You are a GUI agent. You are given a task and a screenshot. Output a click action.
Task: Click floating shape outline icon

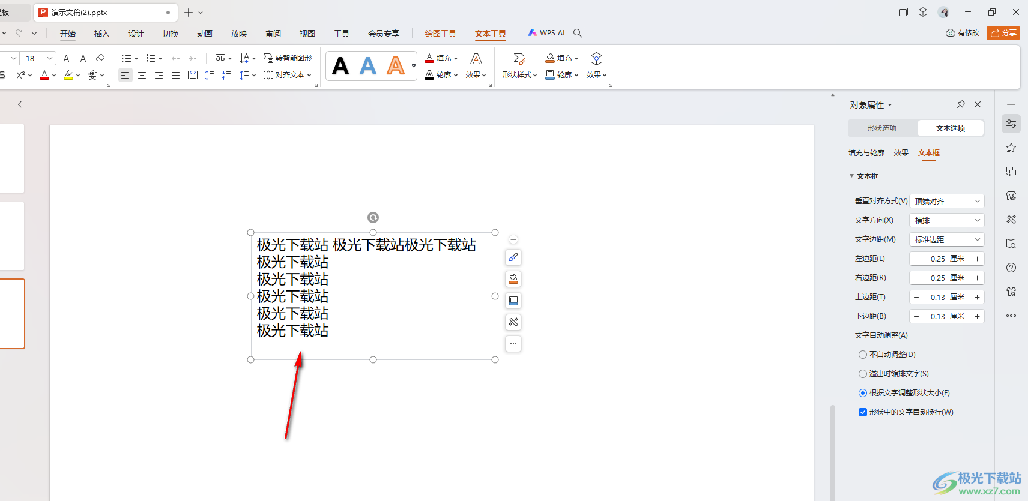point(513,301)
